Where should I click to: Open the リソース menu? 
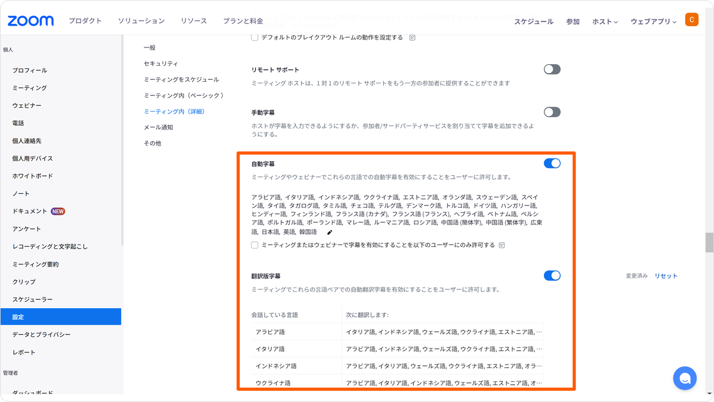click(194, 21)
